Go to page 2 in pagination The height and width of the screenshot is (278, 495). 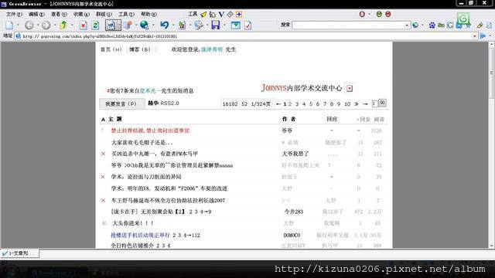(290, 104)
